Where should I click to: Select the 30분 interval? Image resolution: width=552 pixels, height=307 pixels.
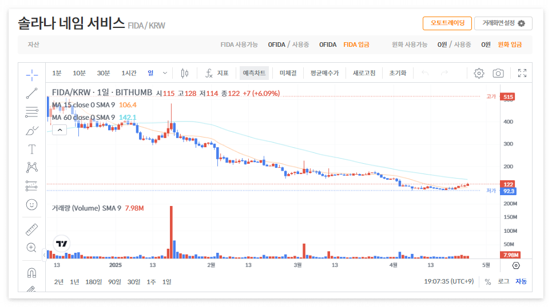[104, 73]
